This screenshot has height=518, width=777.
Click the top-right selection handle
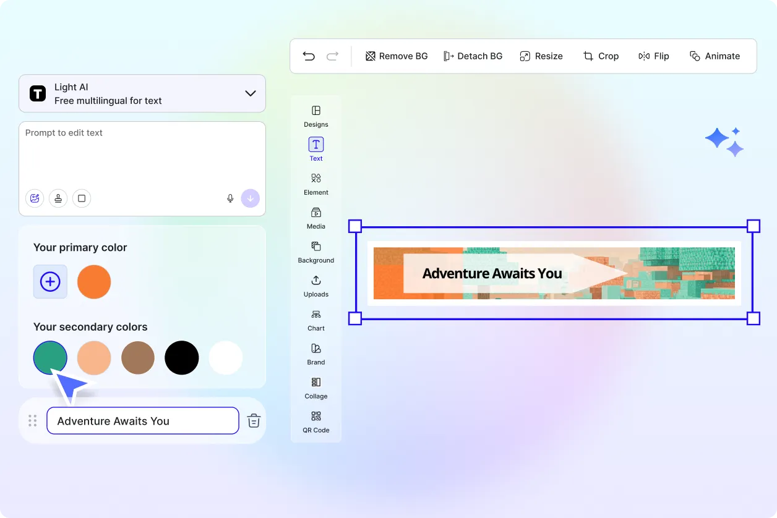(x=753, y=226)
